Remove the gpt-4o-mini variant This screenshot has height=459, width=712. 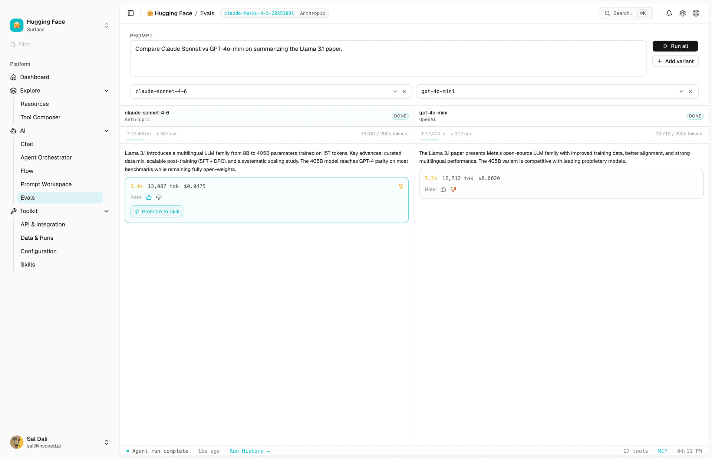click(690, 92)
